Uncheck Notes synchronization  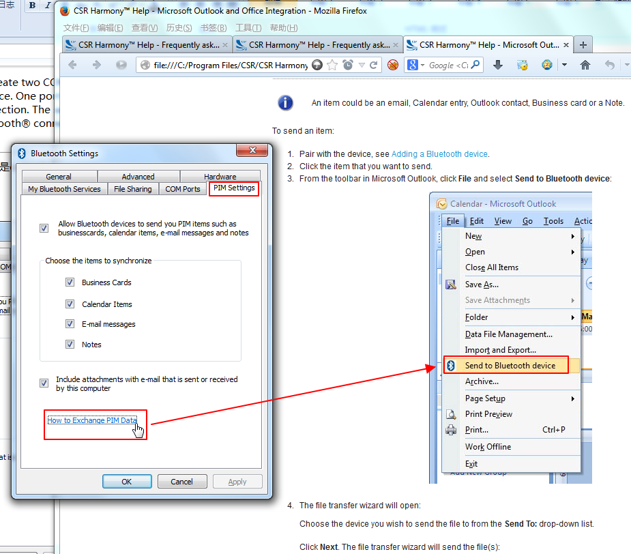pyautogui.click(x=70, y=345)
